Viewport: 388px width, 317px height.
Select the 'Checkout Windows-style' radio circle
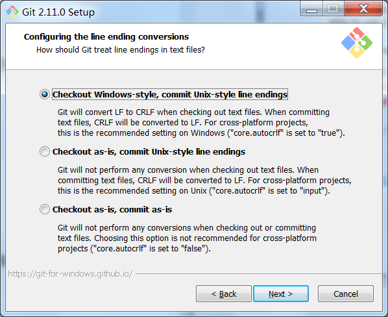click(x=45, y=94)
